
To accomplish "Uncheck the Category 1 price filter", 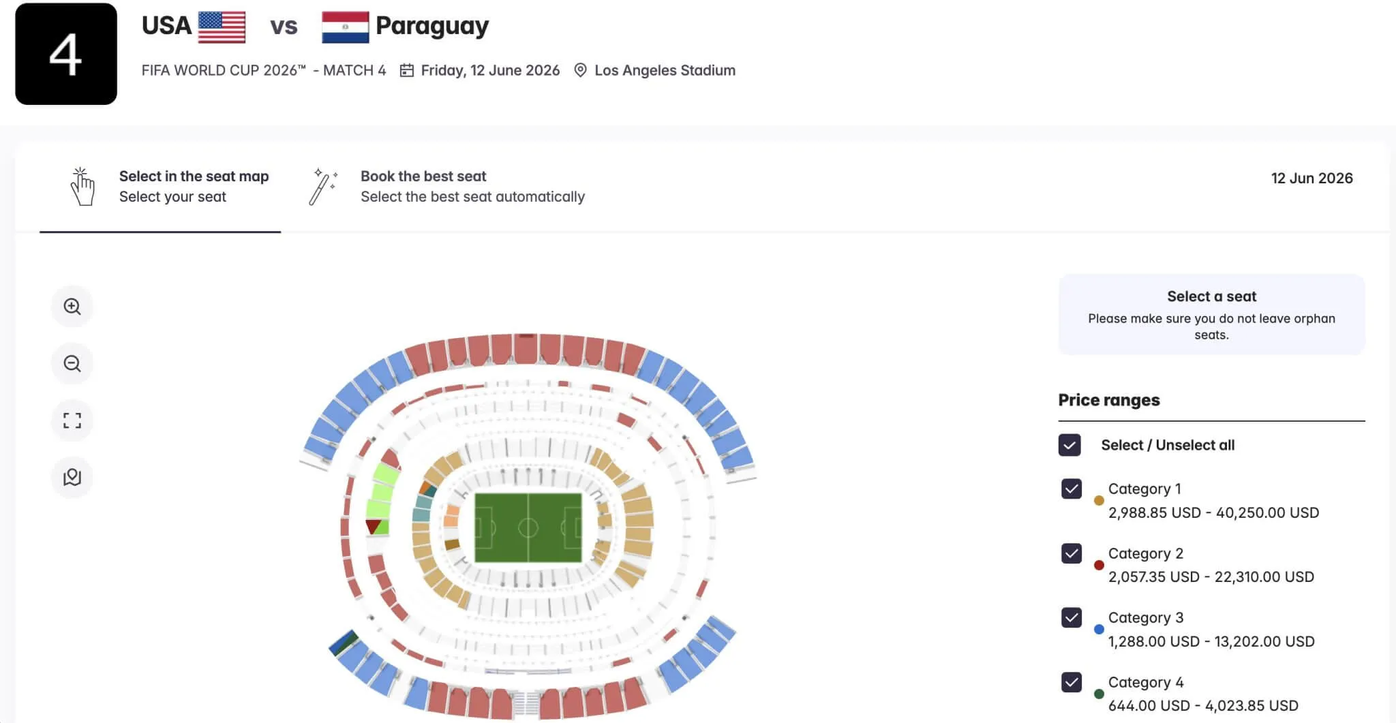I will 1072,489.
